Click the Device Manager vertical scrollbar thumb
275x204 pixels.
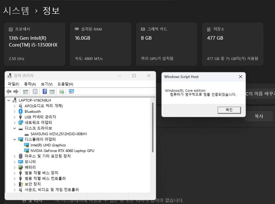coord(153,128)
